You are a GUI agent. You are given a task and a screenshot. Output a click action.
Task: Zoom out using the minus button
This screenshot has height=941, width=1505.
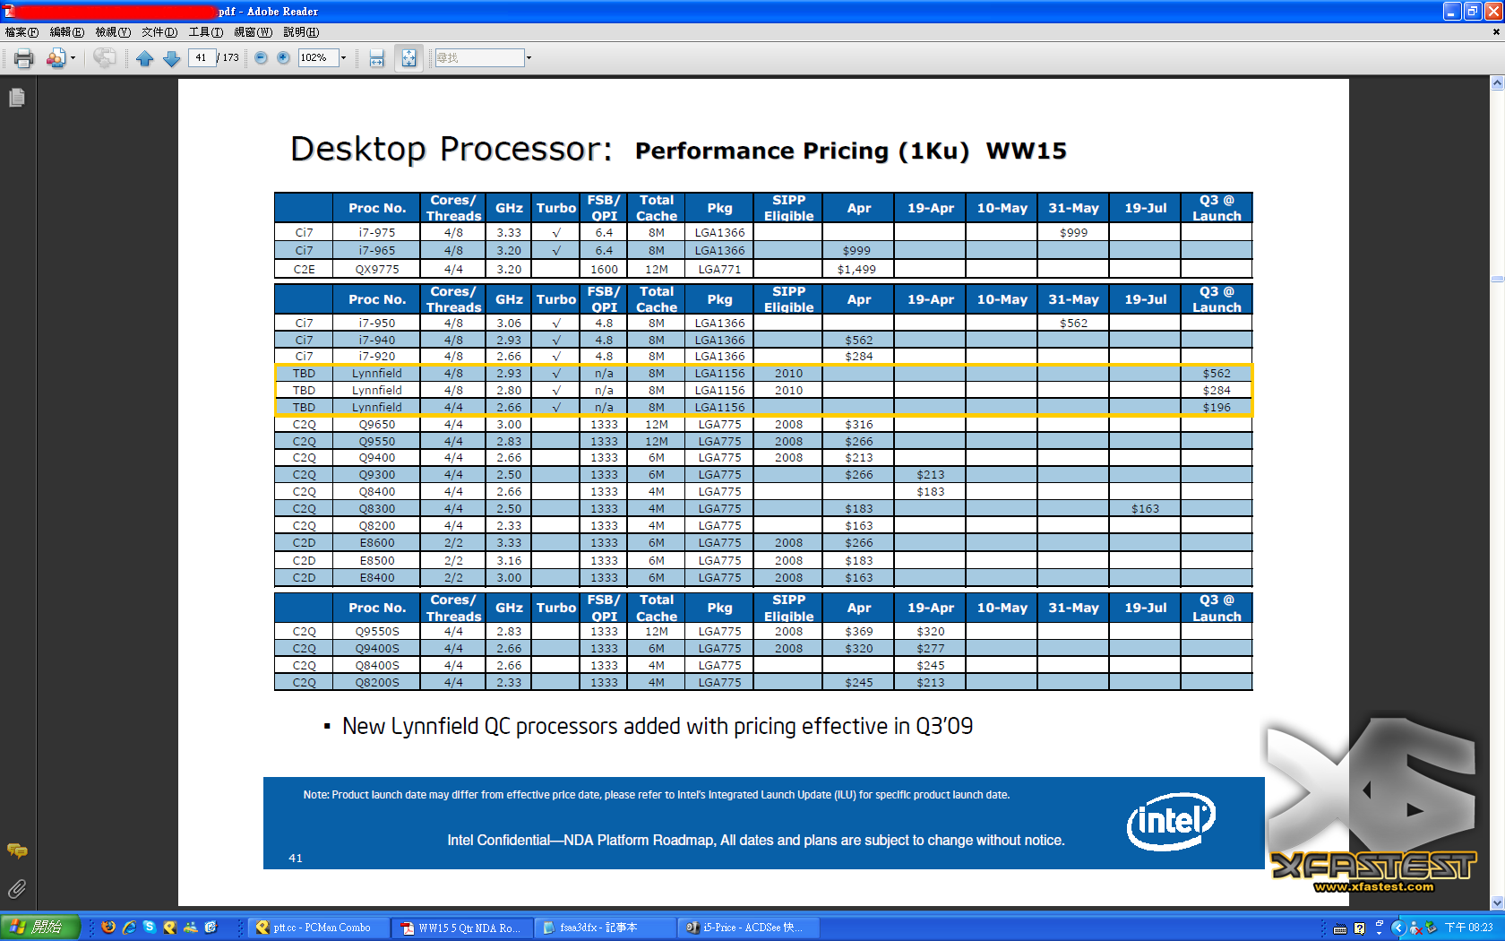[261, 57]
